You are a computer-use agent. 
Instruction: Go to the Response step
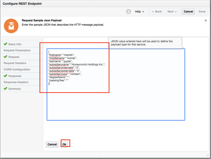click(15, 76)
